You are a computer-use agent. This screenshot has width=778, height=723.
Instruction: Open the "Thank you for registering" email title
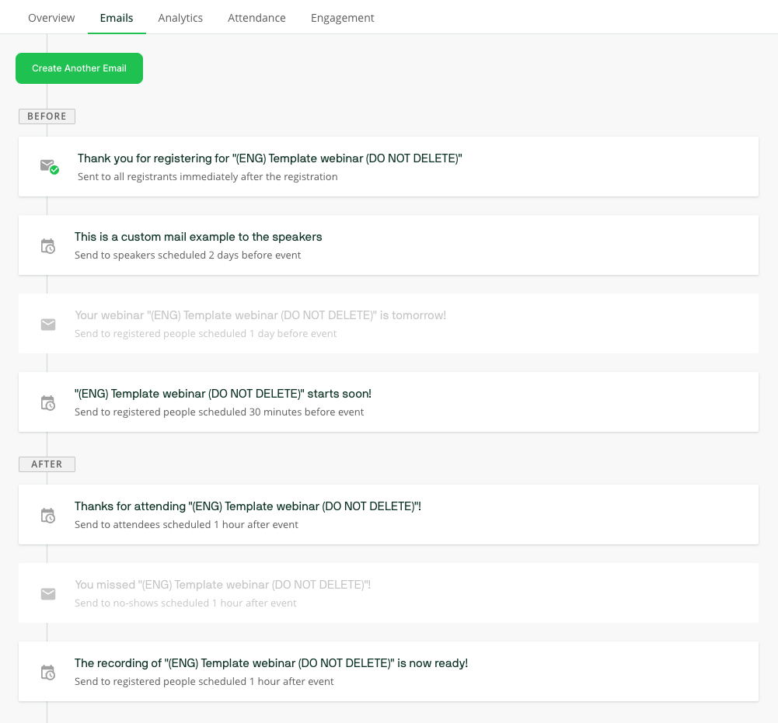pyautogui.click(x=270, y=158)
